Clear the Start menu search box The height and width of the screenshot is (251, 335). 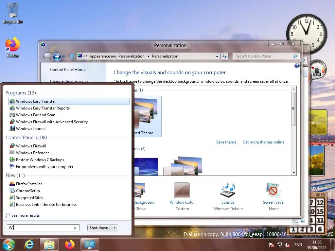point(75,228)
